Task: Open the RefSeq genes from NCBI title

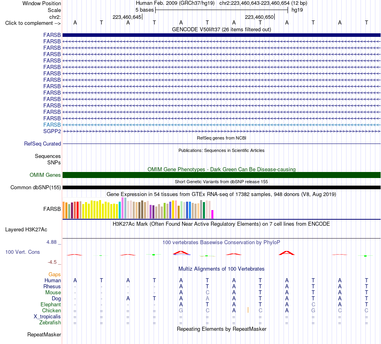Action: (x=221, y=138)
